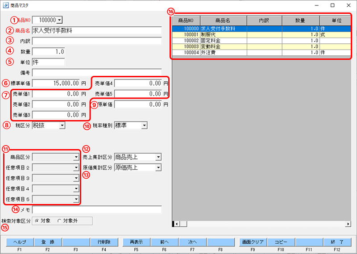Open the 任意項目４ dropdown
This screenshot has width=357, height=254.
click(76, 189)
